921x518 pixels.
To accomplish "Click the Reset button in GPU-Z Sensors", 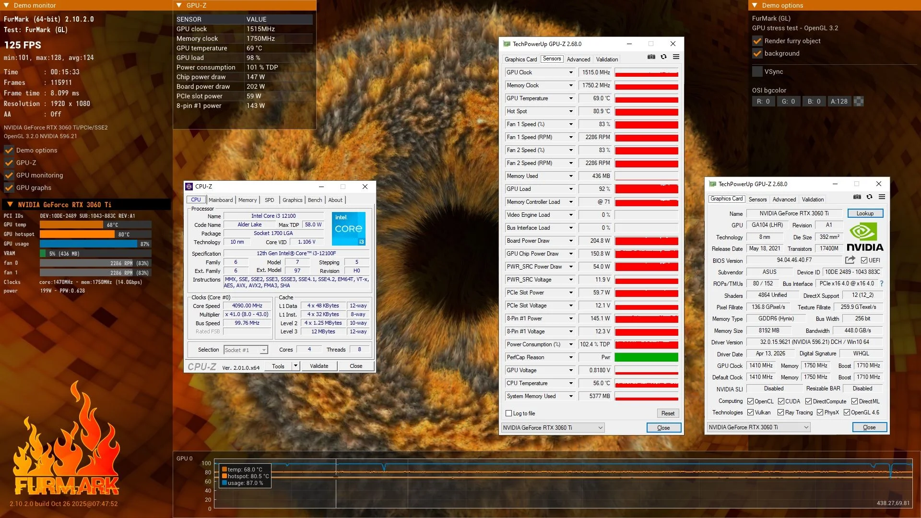I will point(668,413).
